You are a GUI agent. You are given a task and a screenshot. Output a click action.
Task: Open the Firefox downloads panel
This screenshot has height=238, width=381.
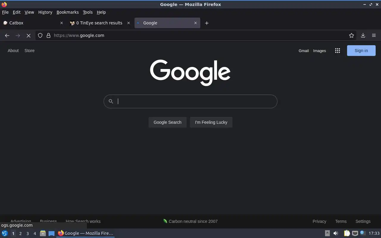pos(363,35)
